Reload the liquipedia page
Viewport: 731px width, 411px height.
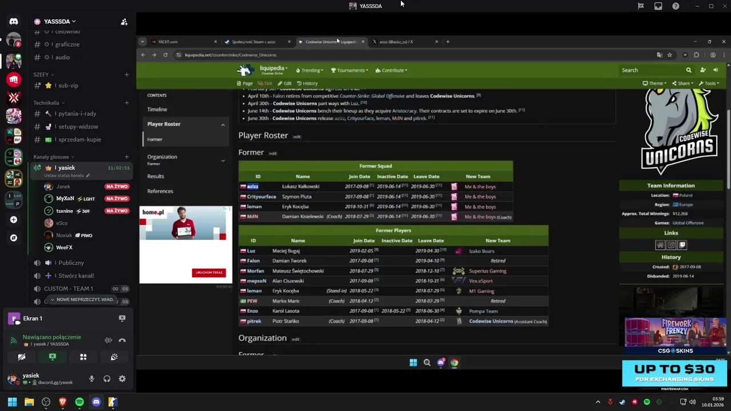(166, 55)
